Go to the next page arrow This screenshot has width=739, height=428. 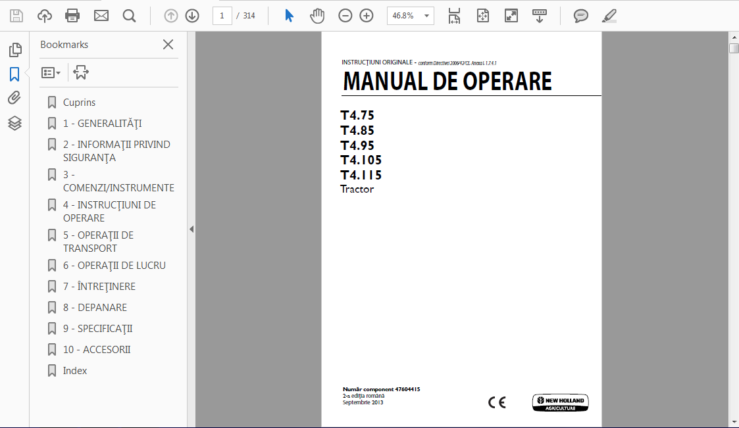pos(191,16)
